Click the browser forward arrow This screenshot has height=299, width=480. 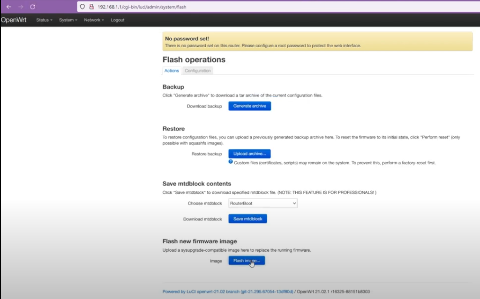click(x=20, y=7)
